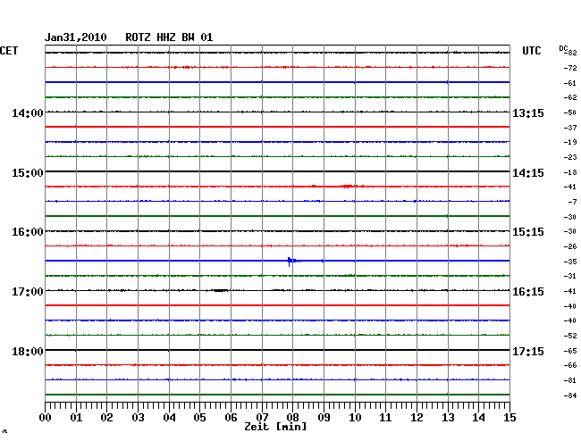Select the 13:15 UTC time label
Screen dimensions: 581x441
[x=528, y=112]
